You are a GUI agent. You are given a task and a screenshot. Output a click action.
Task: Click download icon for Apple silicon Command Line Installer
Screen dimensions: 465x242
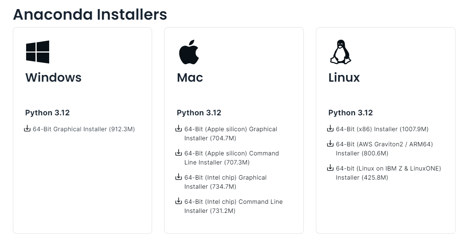(179, 153)
